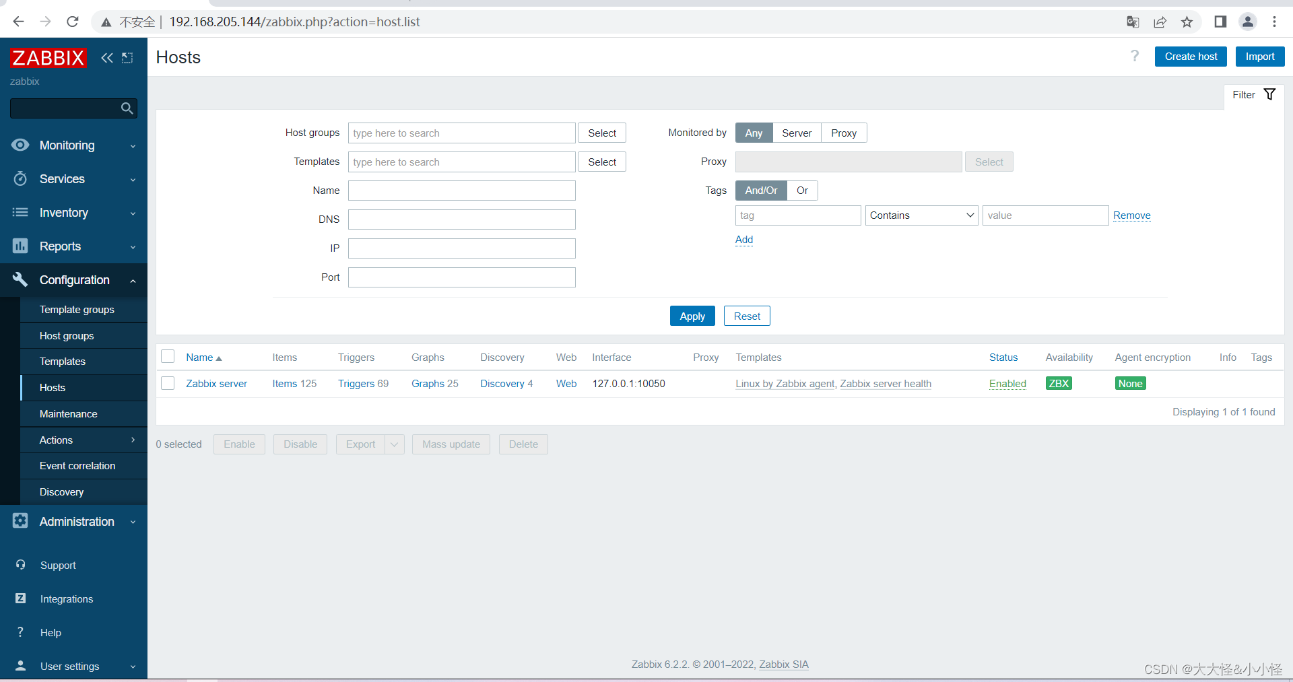Sort hosts by Name column header

(x=203, y=357)
